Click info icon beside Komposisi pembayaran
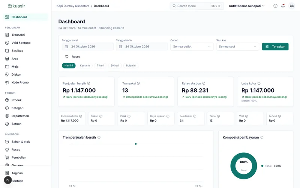This screenshot has width=300, height=188. (262, 137)
